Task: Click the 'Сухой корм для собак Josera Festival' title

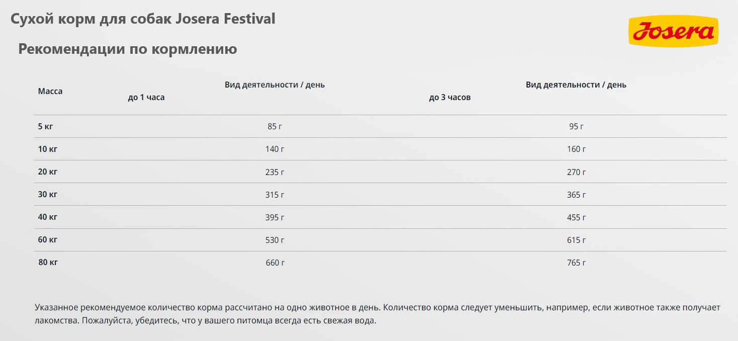Action: (143, 19)
